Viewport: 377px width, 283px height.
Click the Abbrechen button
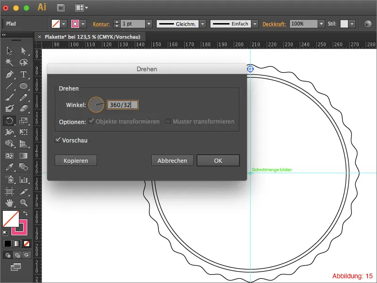click(x=172, y=160)
